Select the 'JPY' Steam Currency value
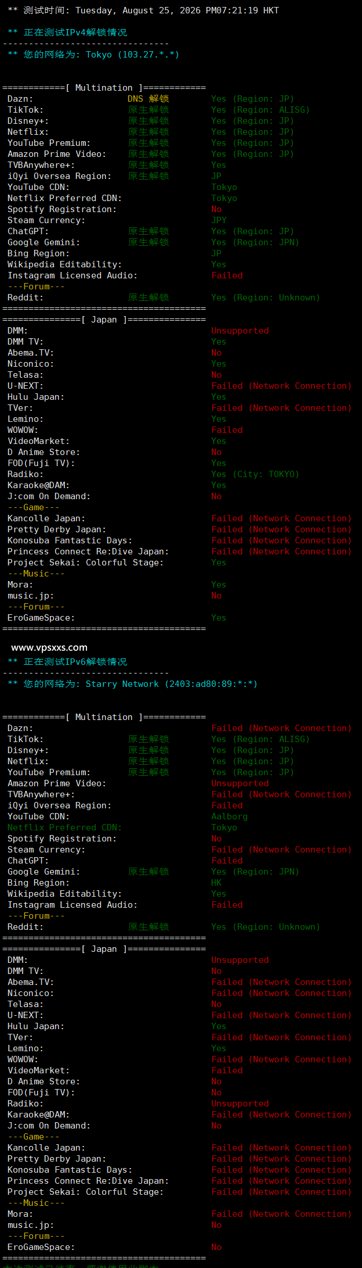The height and width of the screenshot is (1268, 362). coord(219,220)
